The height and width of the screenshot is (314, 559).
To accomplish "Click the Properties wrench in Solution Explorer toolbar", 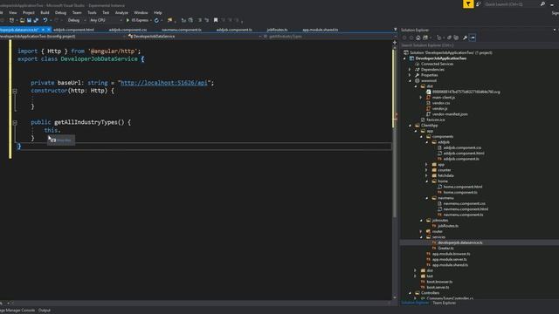I will (x=465, y=38).
